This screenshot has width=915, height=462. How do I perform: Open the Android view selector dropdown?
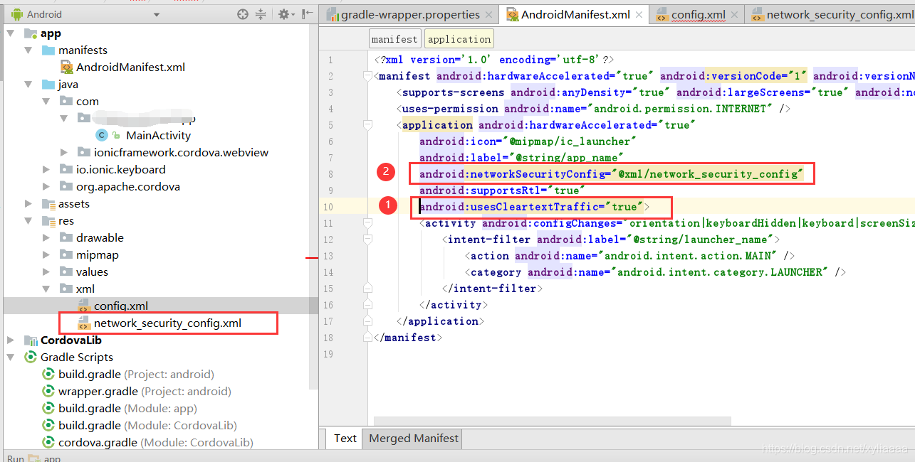[x=157, y=13]
